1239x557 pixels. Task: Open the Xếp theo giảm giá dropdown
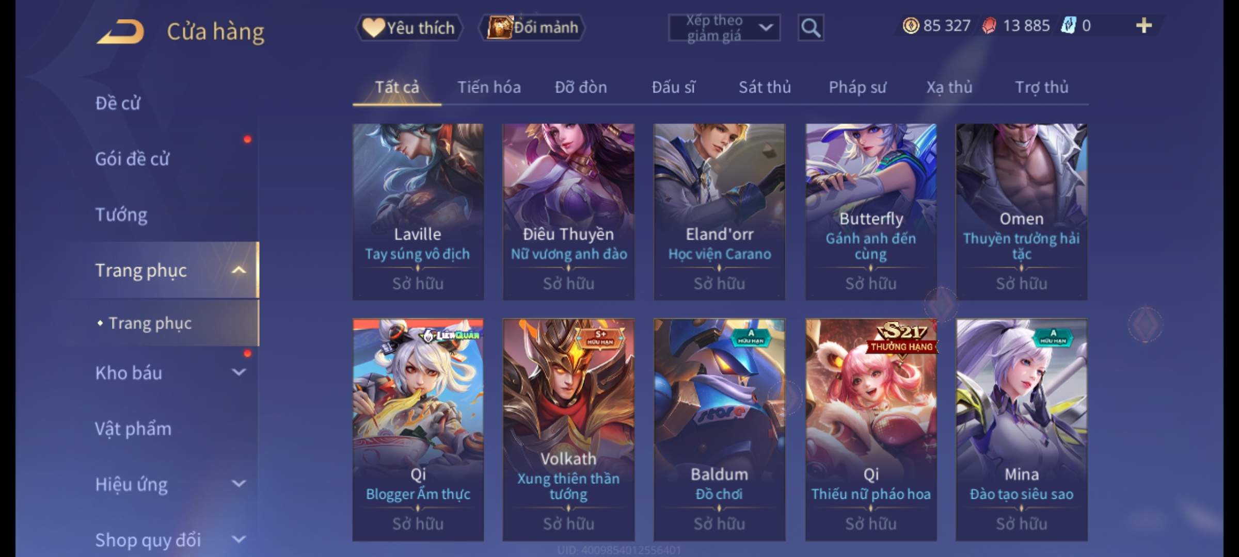(x=724, y=28)
